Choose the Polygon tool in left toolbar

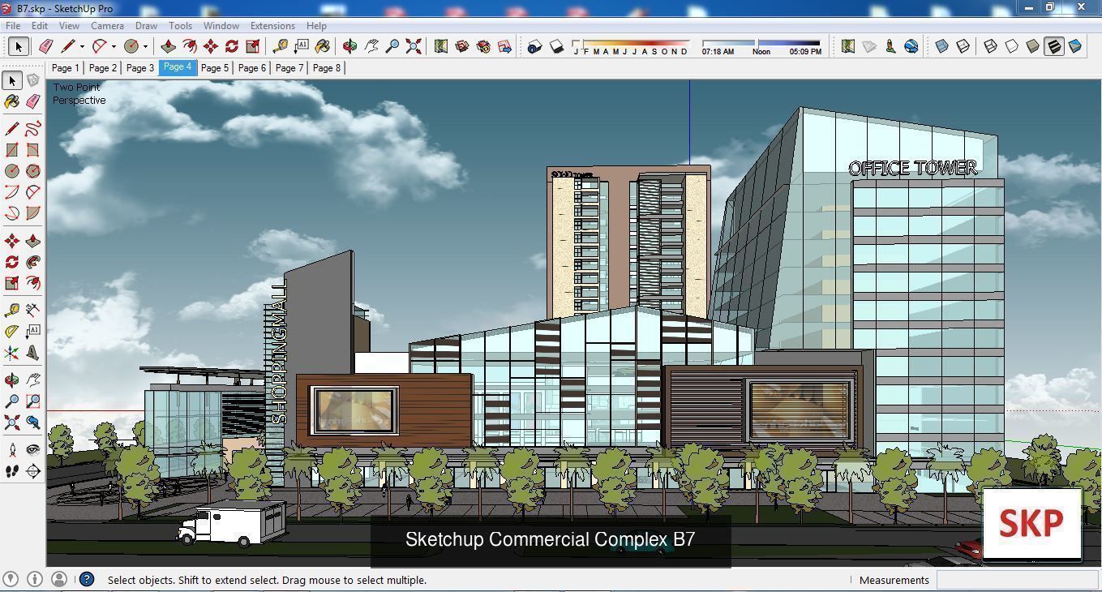(33, 171)
